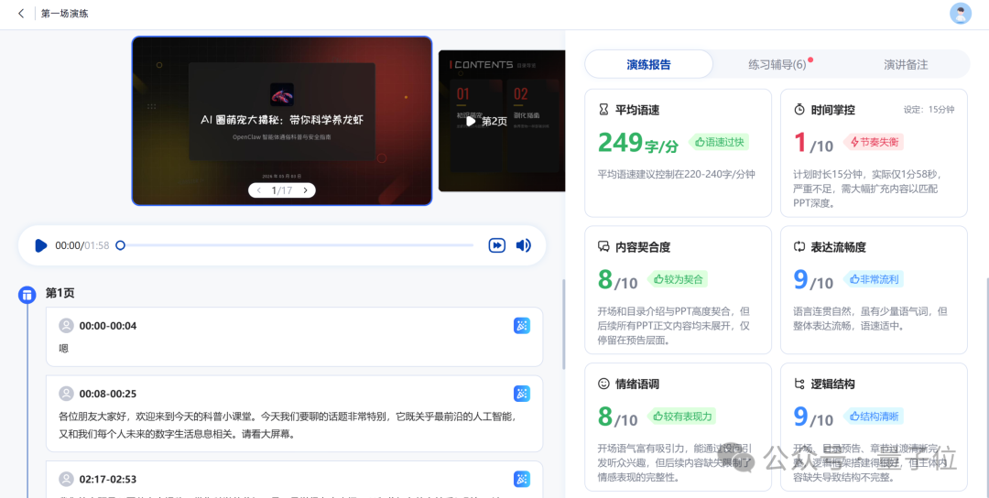Click the transcript text 嗯
This screenshot has height=498, width=989.
pyautogui.click(x=64, y=348)
